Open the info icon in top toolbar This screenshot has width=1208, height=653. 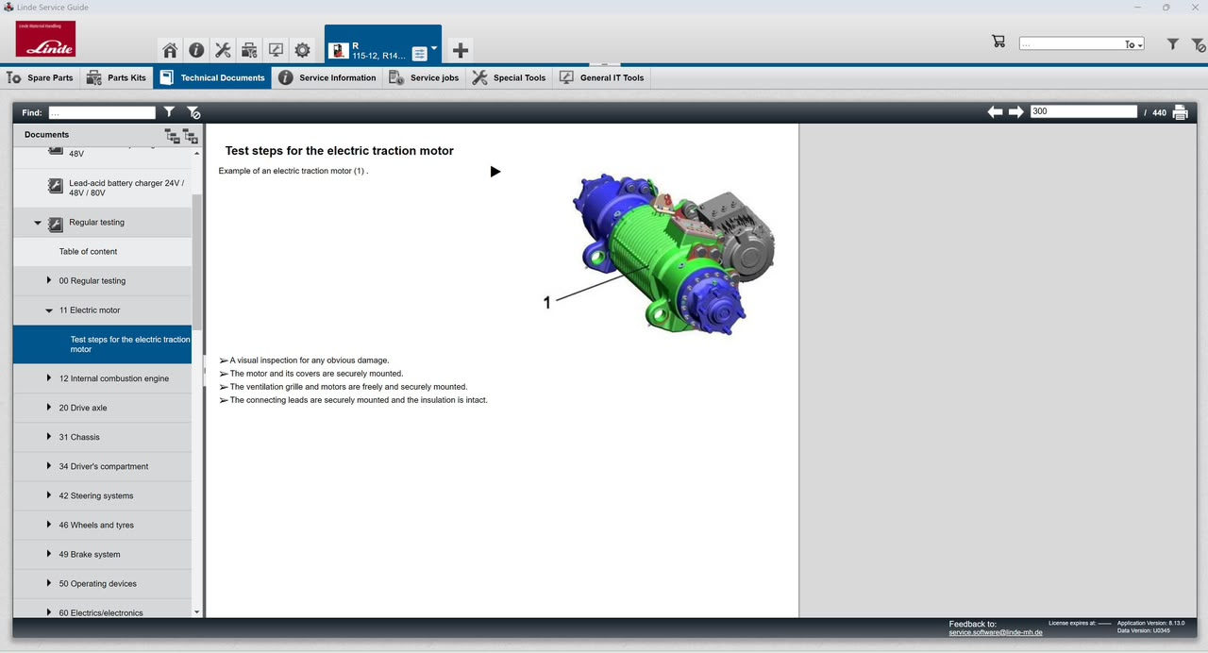coord(196,50)
